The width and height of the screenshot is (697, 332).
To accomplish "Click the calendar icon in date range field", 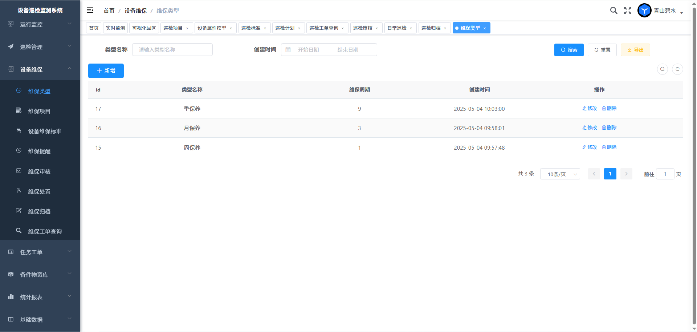I will (288, 50).
